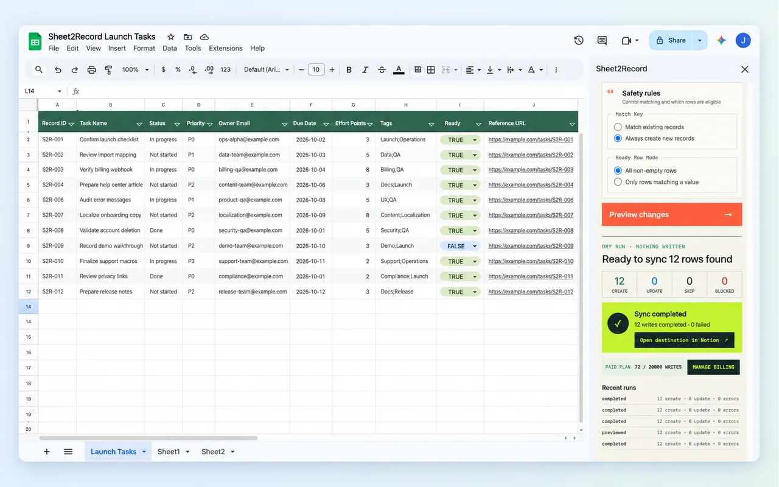Open the zoom 100% dropdown
The height and width of the screenshot is (487, 779).
[135, 69]
